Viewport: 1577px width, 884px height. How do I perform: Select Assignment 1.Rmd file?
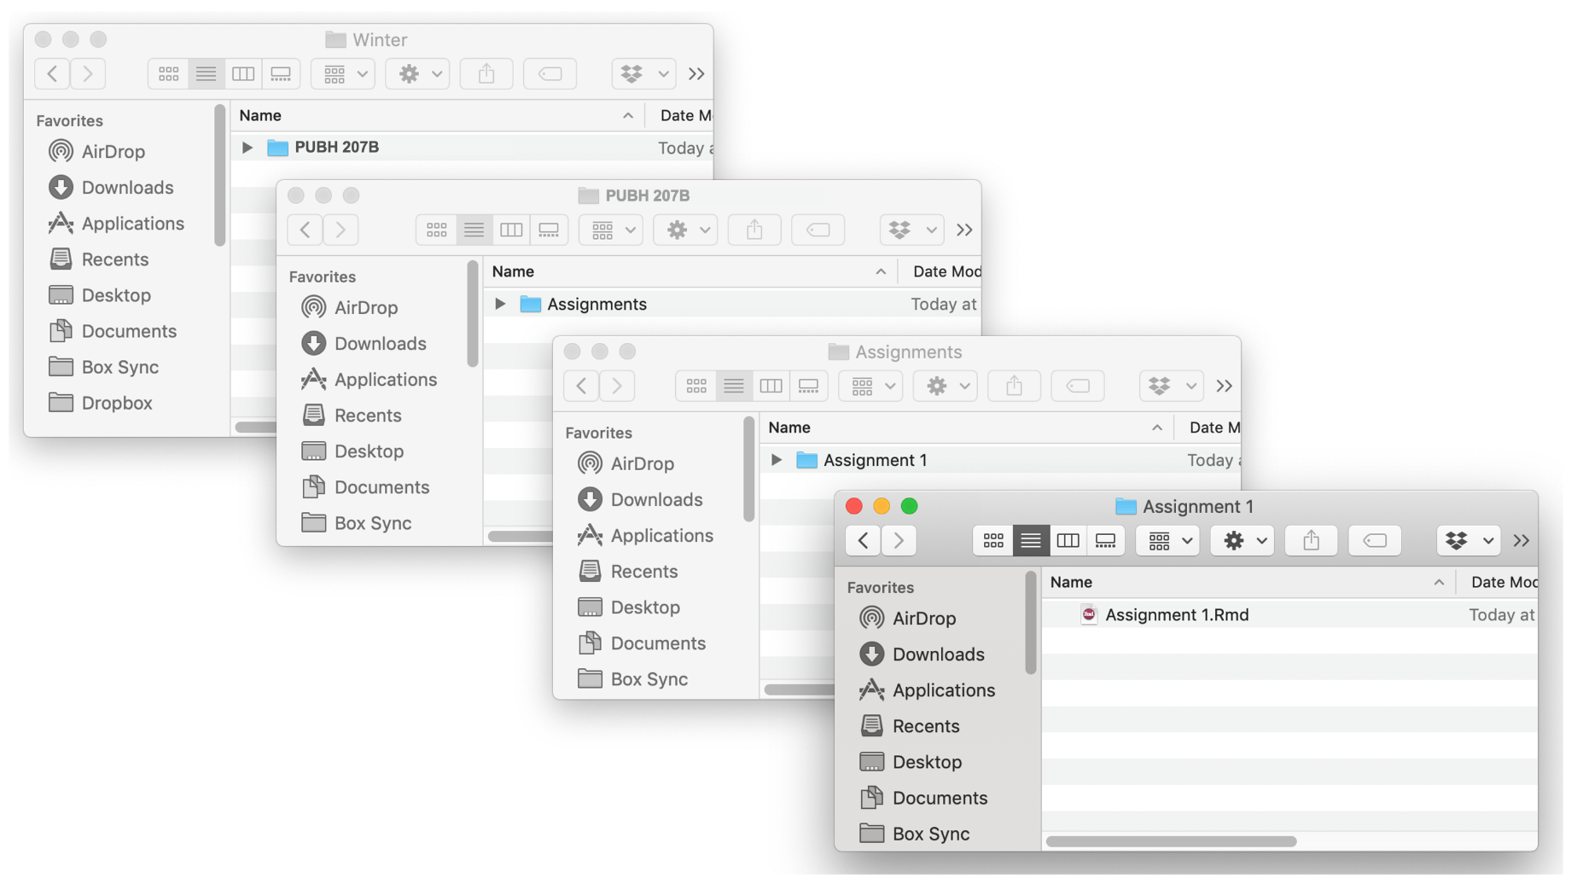tap(1289, 615)
